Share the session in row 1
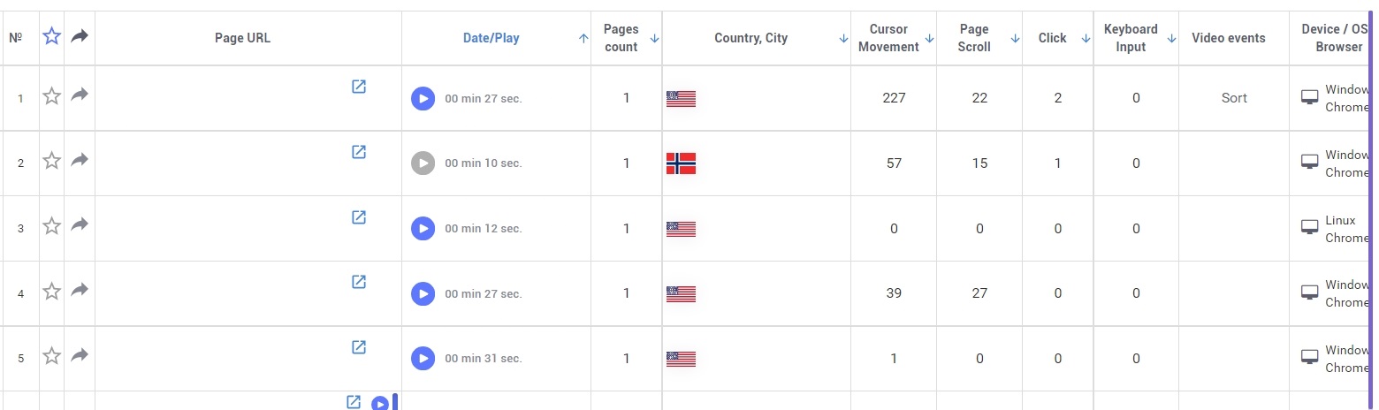The width and height of the screenshot is (1379, 410). tap(80, 95)
